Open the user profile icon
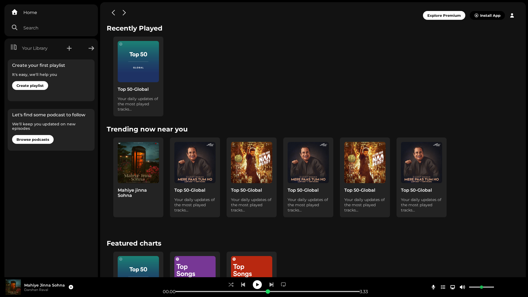528x297 pixels. pyautogui.click(x=512, y=15)
